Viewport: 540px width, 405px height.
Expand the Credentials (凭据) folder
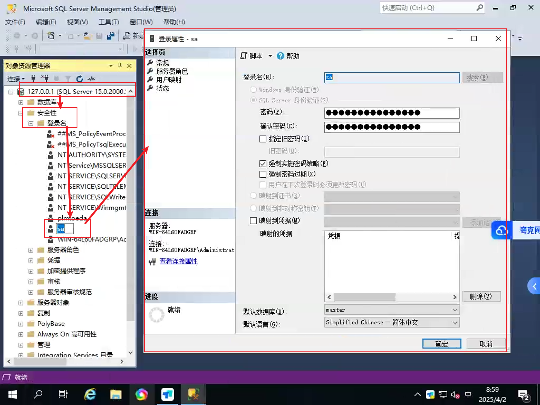click(31, 260)
